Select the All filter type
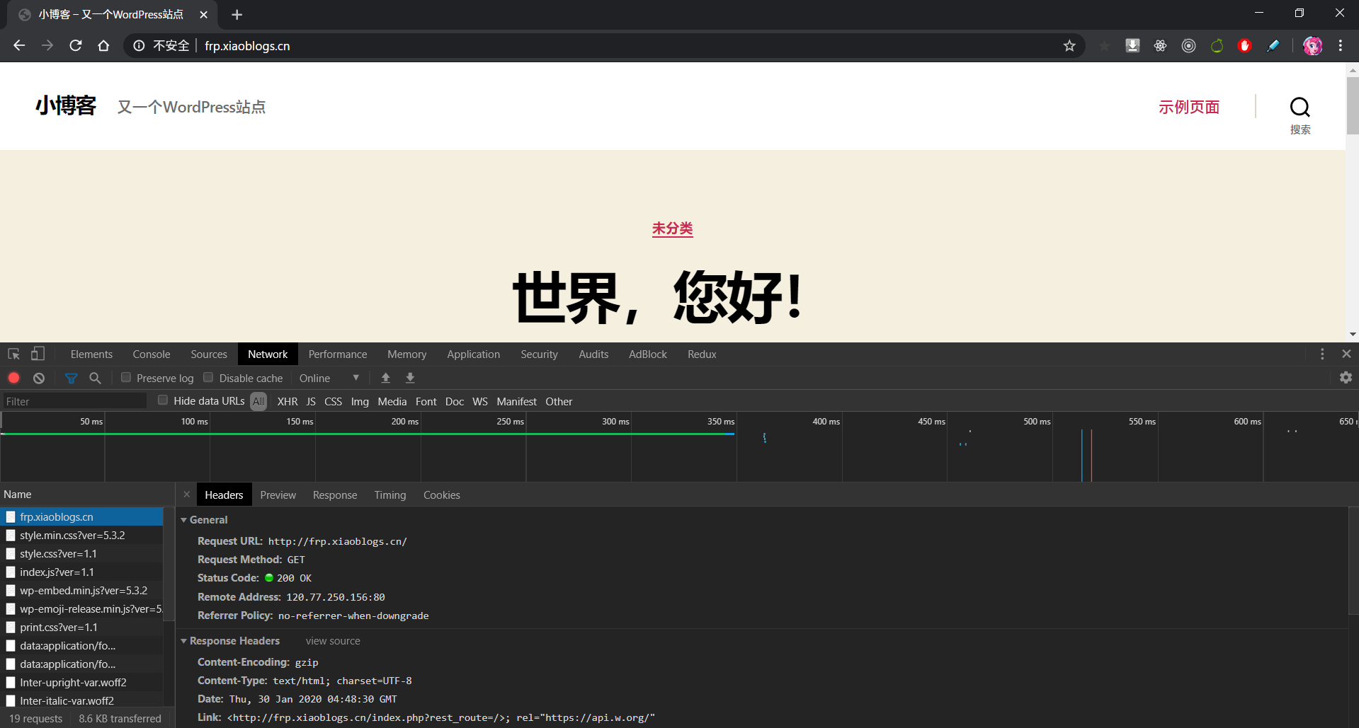 258,401
